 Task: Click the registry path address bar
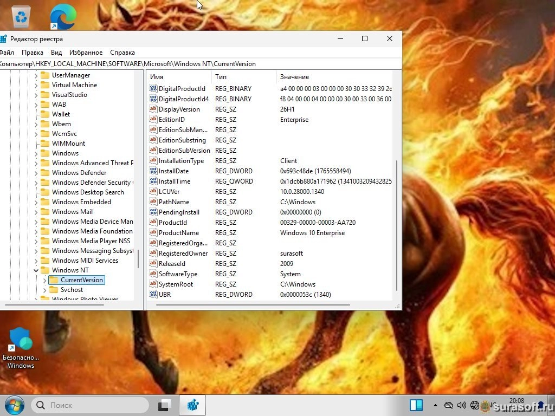201,64
